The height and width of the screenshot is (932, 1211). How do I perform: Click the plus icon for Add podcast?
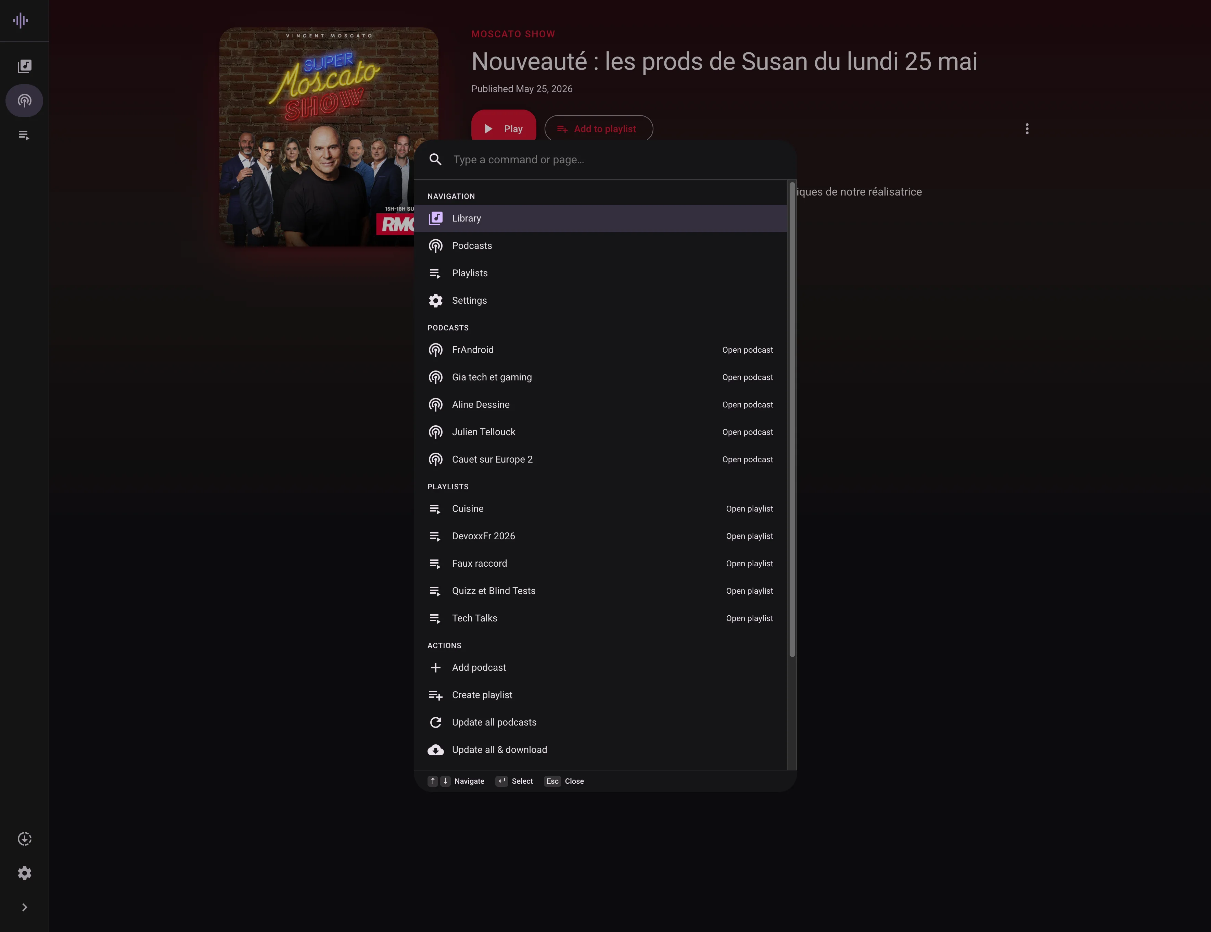(x=436, y=667)
